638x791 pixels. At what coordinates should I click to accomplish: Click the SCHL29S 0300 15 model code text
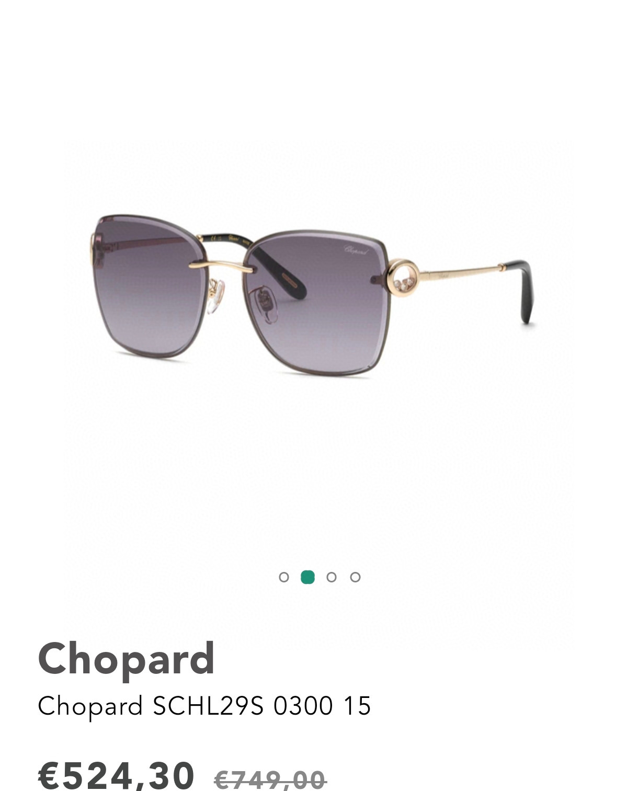click(261, 706)
